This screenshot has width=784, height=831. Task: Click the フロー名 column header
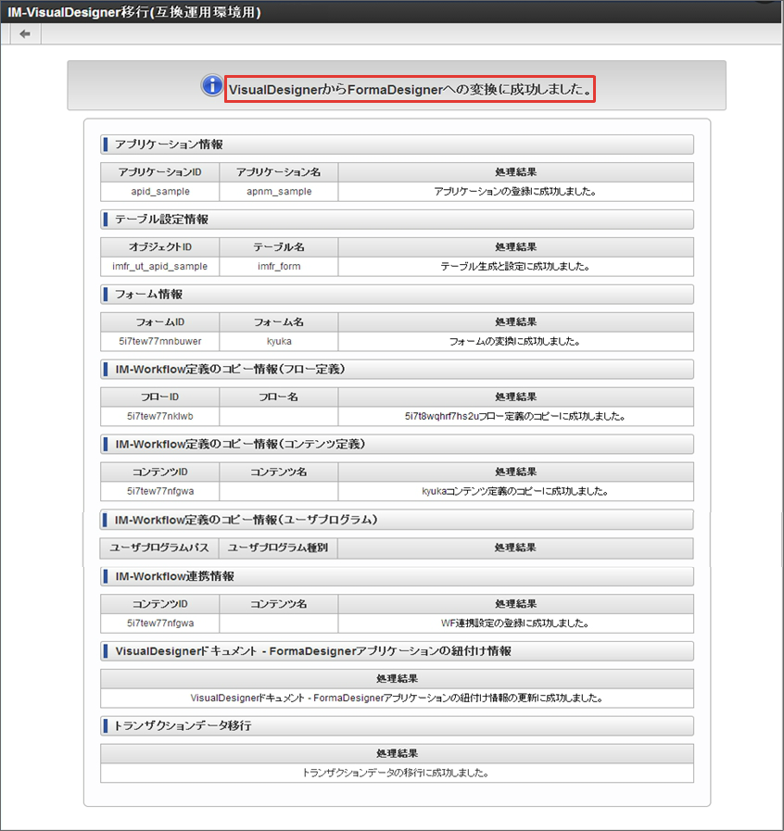tap(279, 397)
